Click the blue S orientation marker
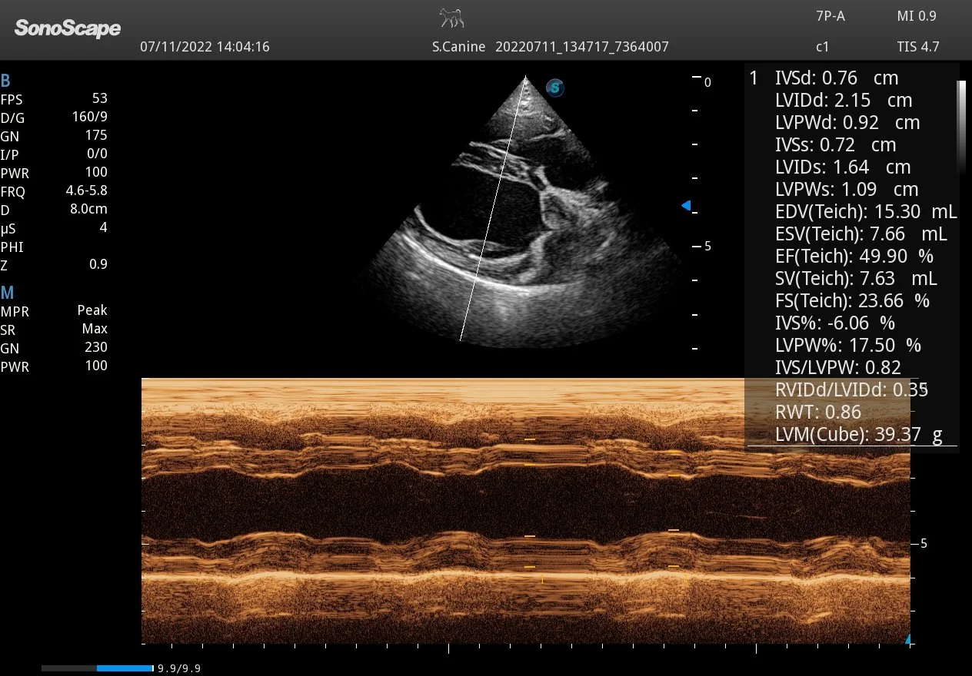972x676 pixels. (x=555, y=88)
